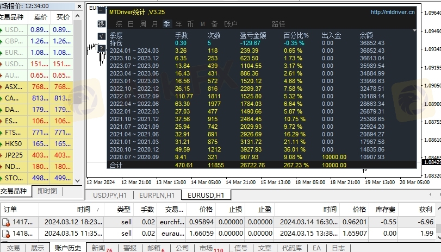The width and height of the screenshot is (441, 252).
Task: Click the Market Watch scroll down arrow
Action: [78, 181]
